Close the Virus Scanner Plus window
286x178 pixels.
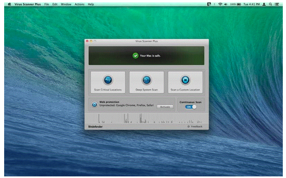tap(87, 41)
